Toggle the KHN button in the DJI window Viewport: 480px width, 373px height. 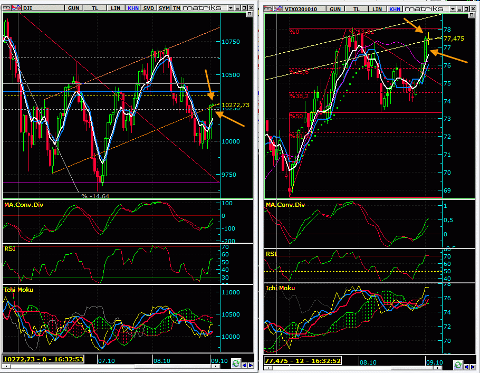pyautogui.click(x=133, y=8)
